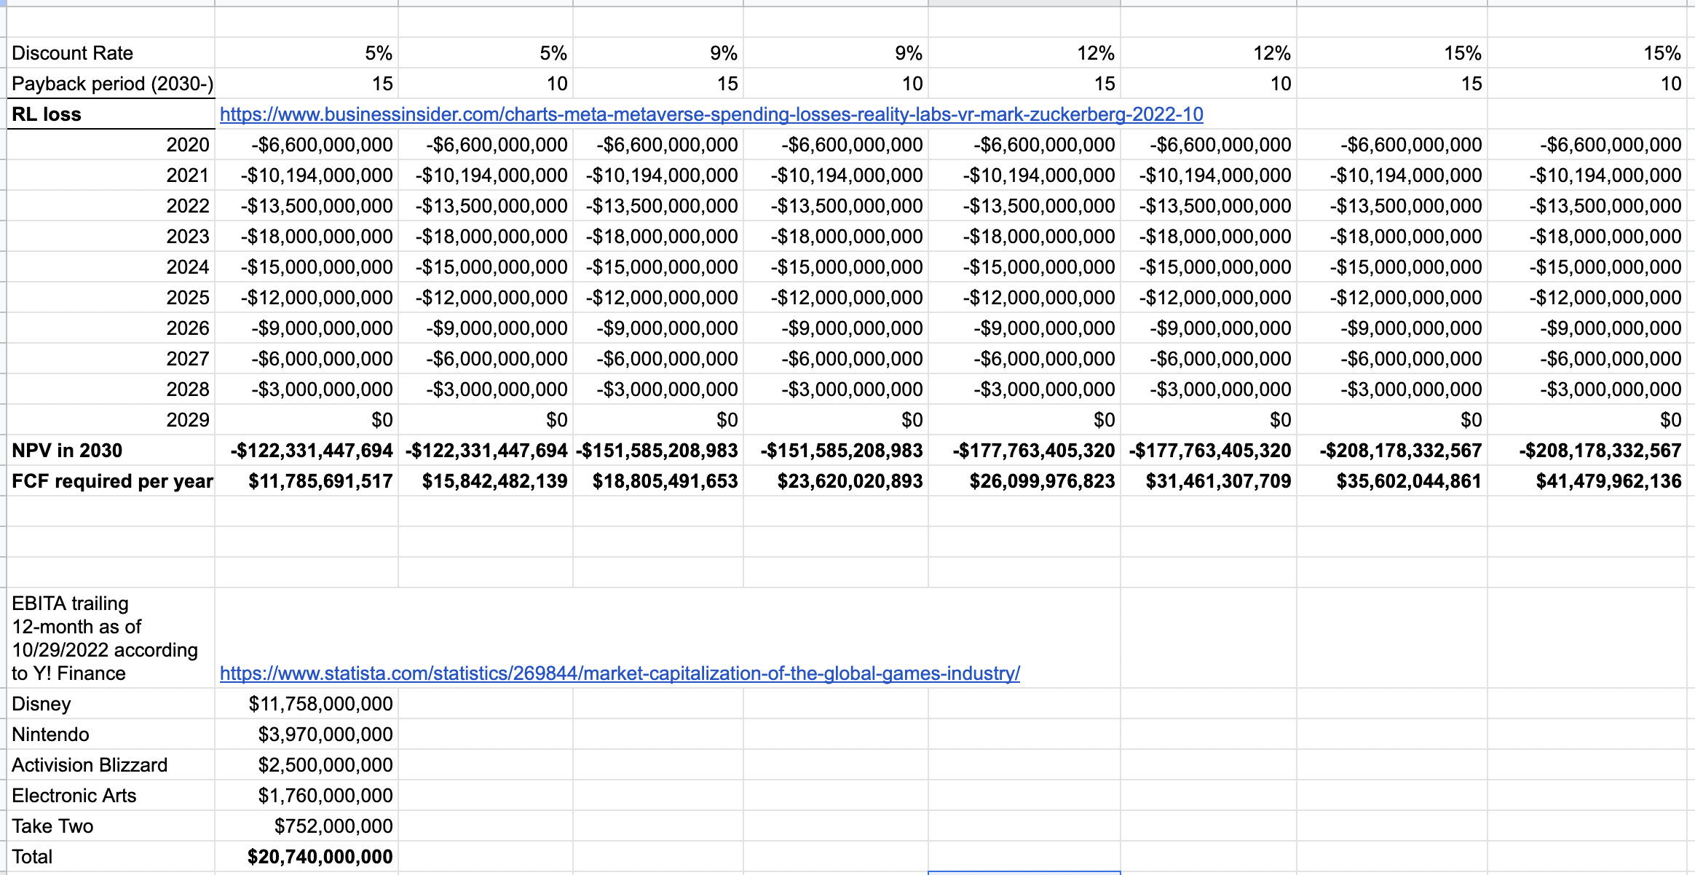Select the 5% discount rate above payback 15

click(x=307, y=53)
